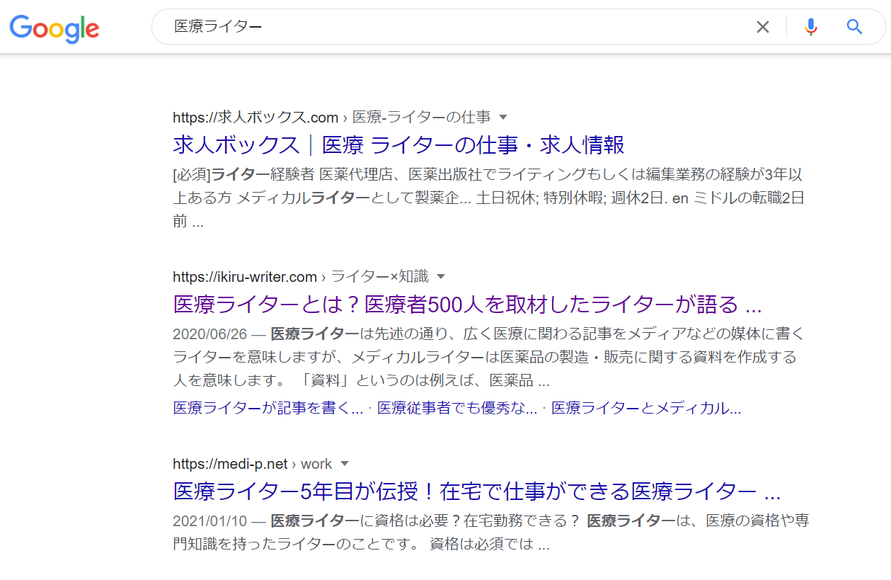Open sitelink 医療ライターとメディカル...

point(646,409)
